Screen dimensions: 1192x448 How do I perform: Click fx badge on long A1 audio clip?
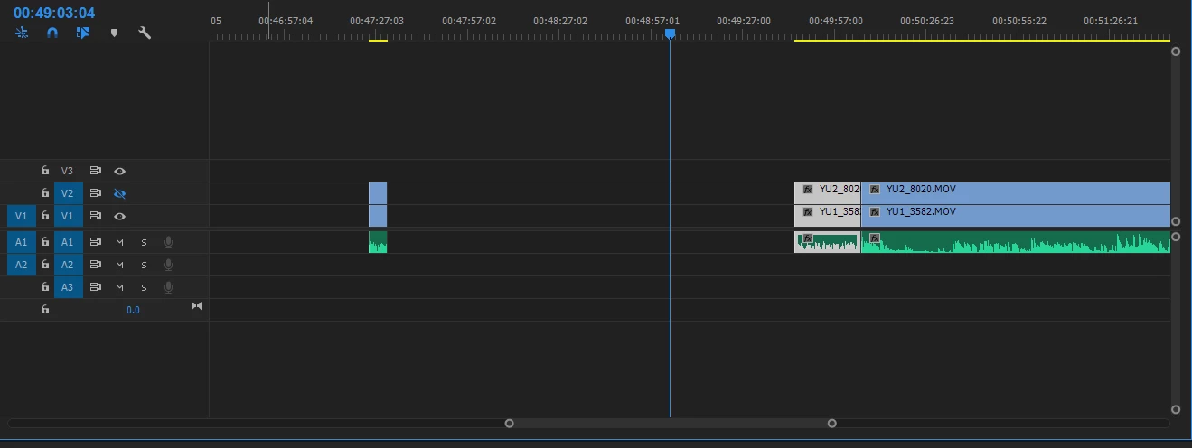[875, 238]
